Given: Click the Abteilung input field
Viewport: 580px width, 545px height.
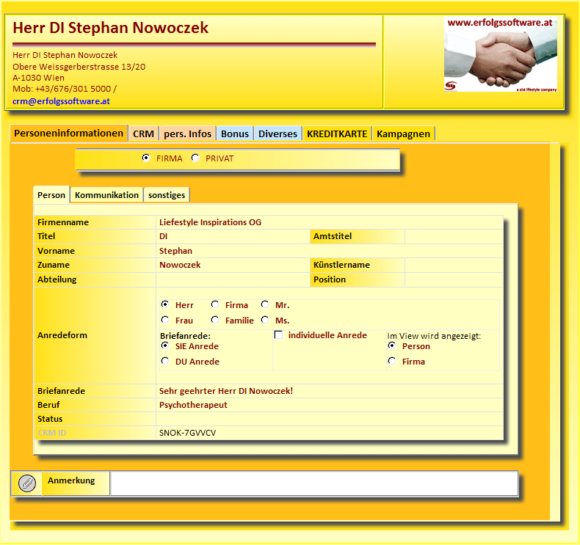Looking at the screenshot, I should coord(232,279).
